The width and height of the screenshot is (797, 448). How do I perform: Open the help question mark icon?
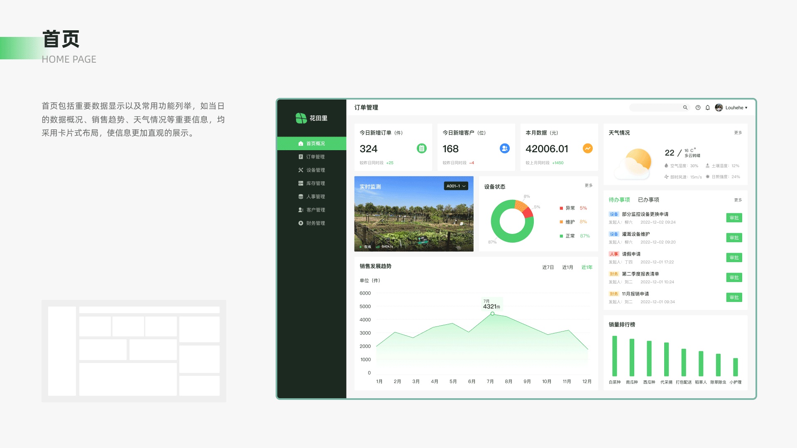(698, 107)
